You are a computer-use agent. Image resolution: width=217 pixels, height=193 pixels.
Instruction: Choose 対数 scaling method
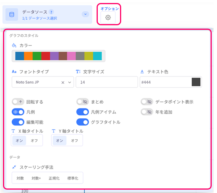tap(20, 178)
